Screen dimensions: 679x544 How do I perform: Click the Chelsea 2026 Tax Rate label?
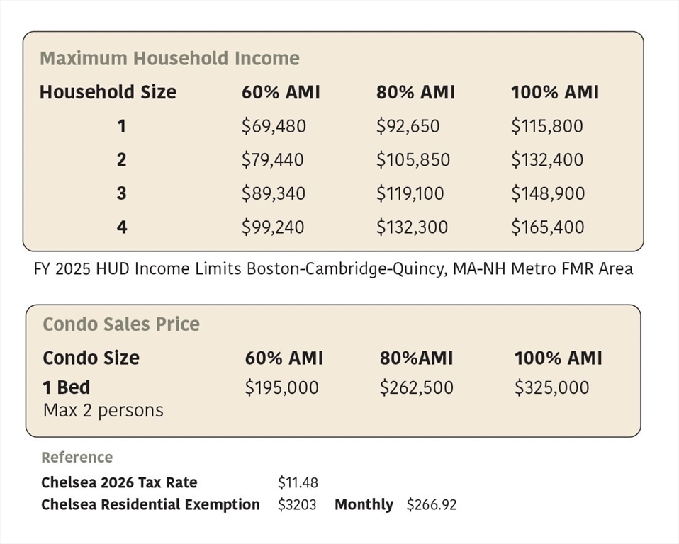click(119, 483)
